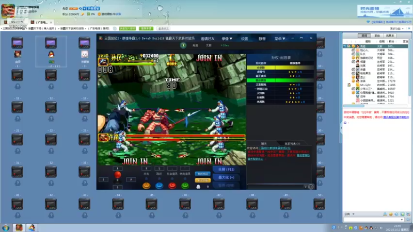
Task: Click the blue button above yellow button
Action: (202, 174)
